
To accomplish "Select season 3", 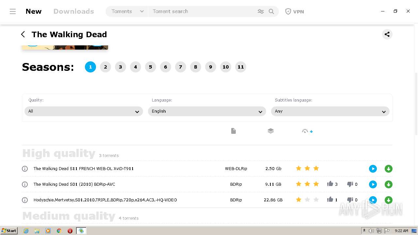I will [121, 67].
